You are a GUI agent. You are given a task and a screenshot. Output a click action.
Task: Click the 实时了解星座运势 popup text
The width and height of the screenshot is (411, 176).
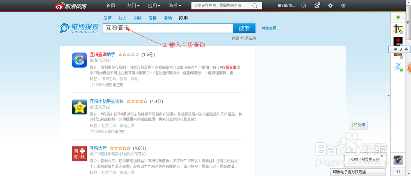click(x=365, y=159)
